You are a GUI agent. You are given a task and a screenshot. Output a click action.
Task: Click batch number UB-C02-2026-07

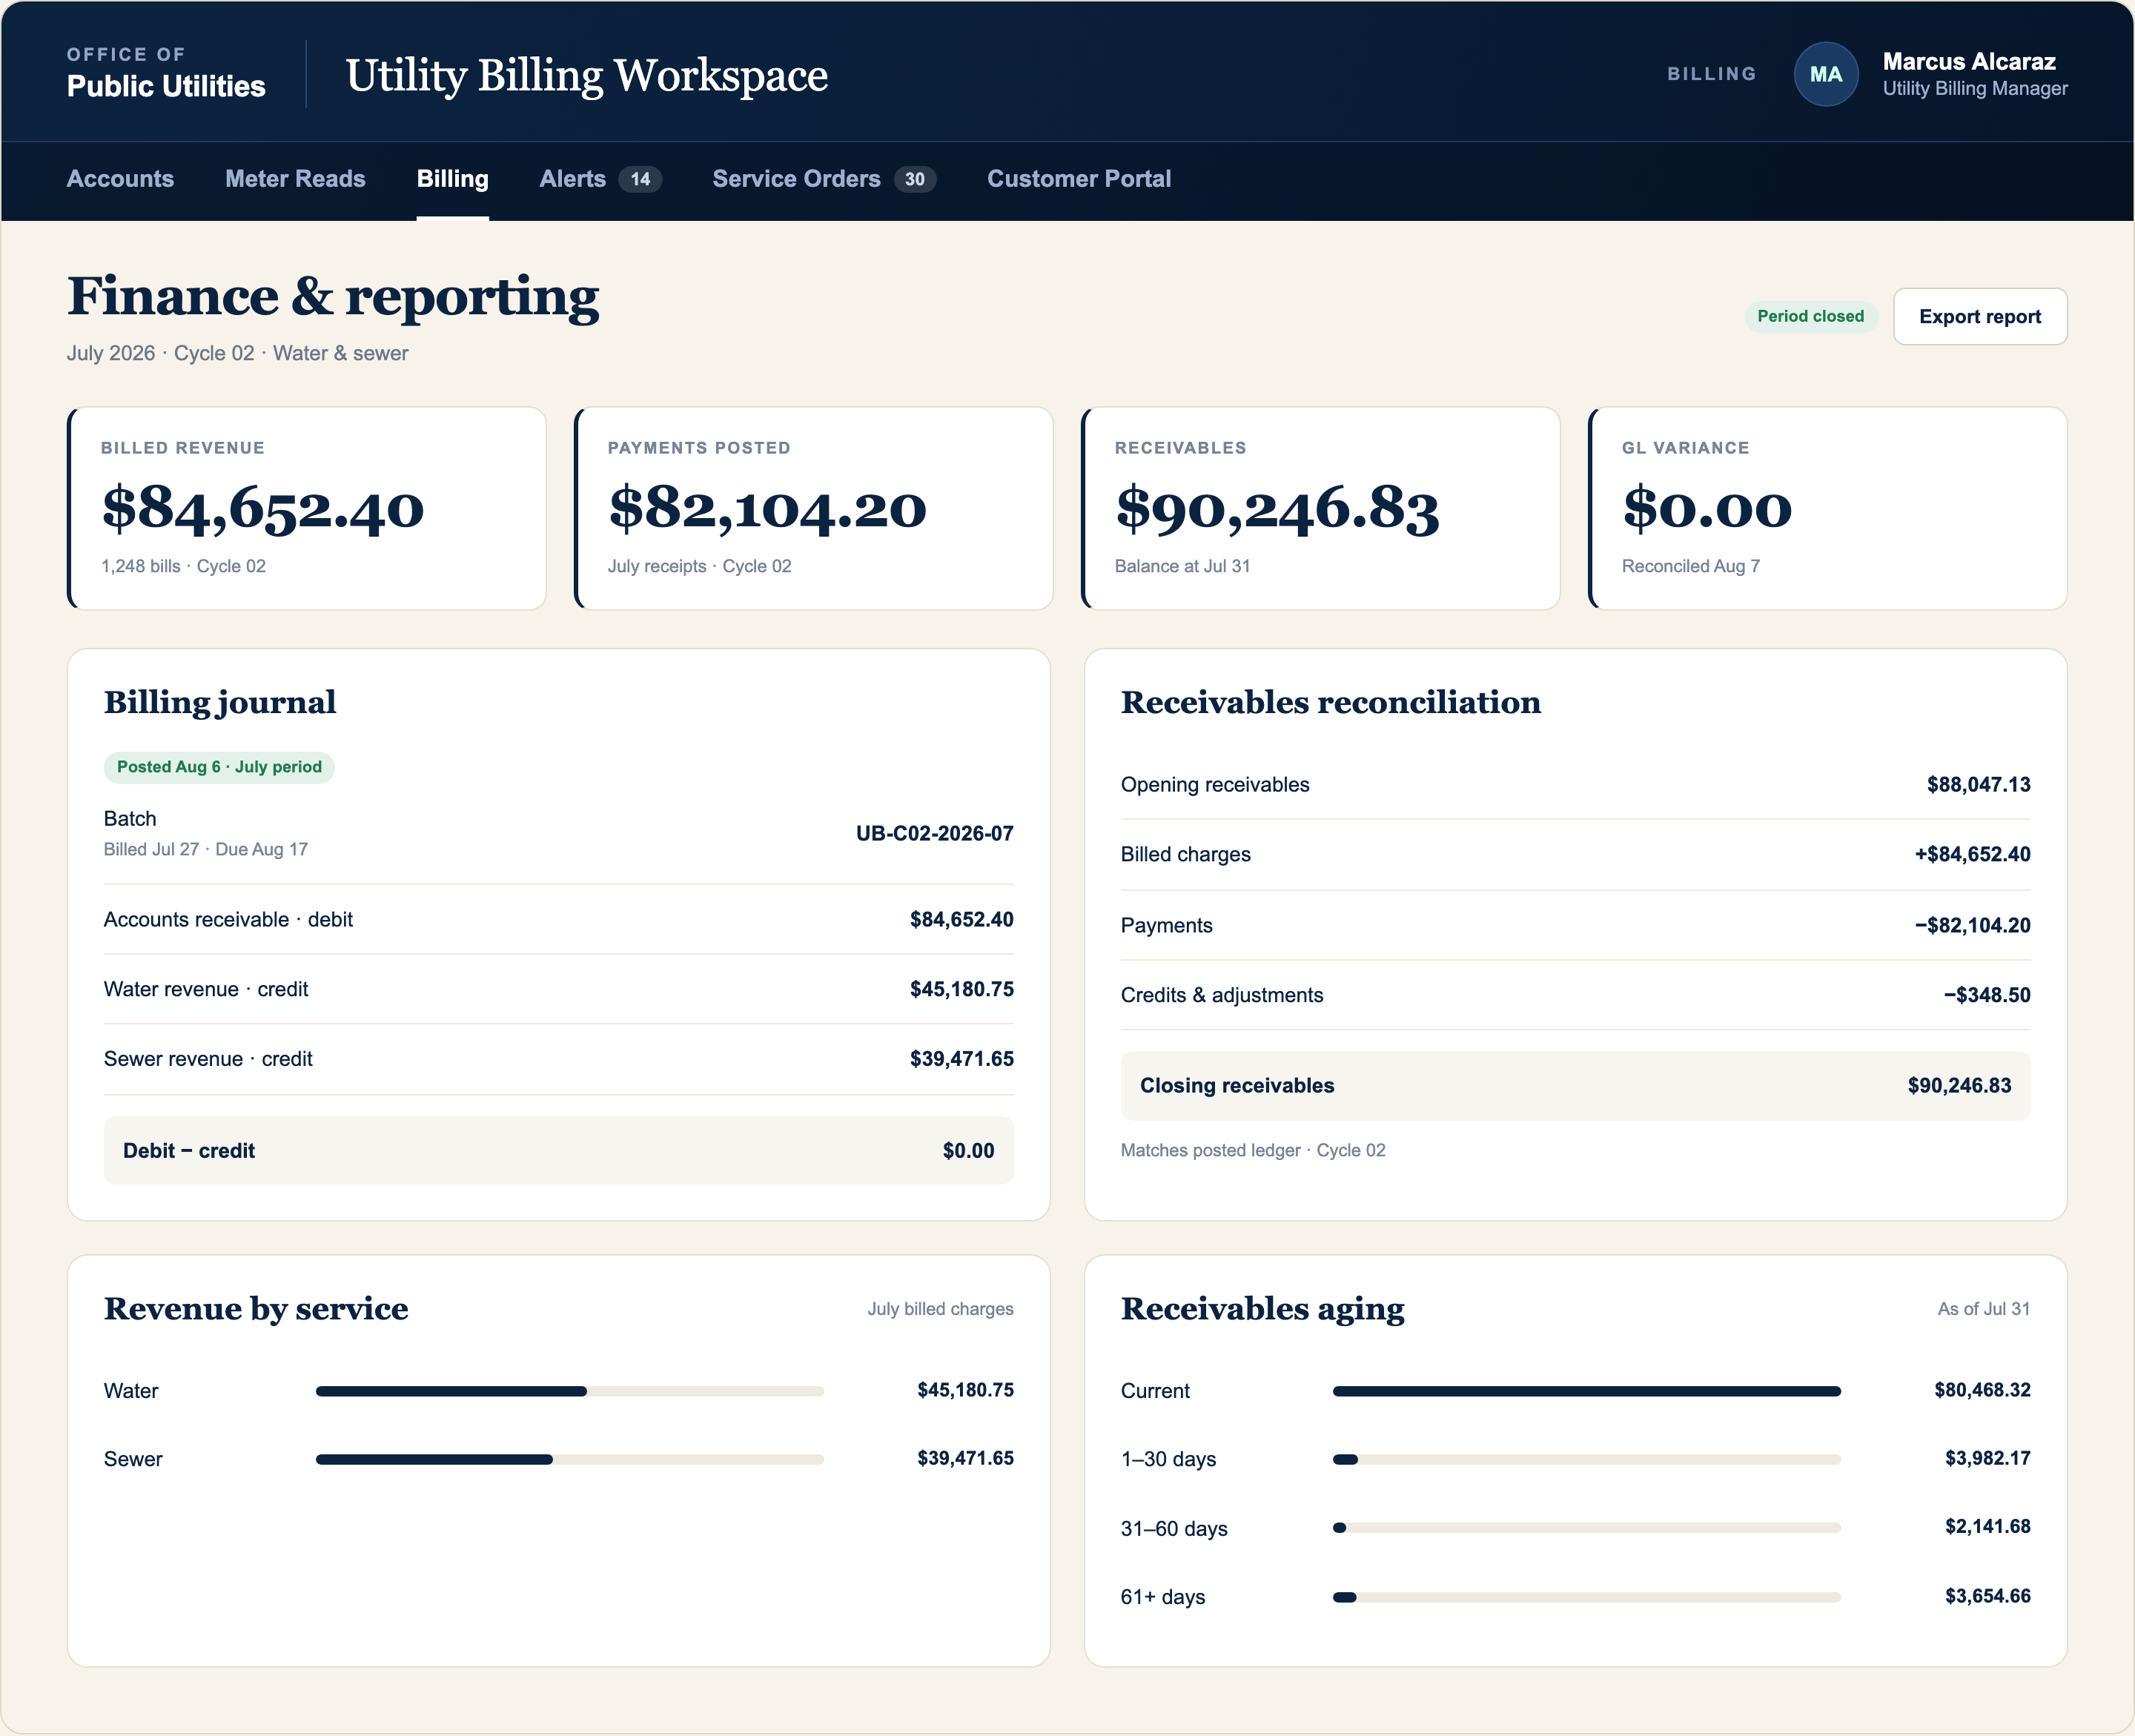934,834
